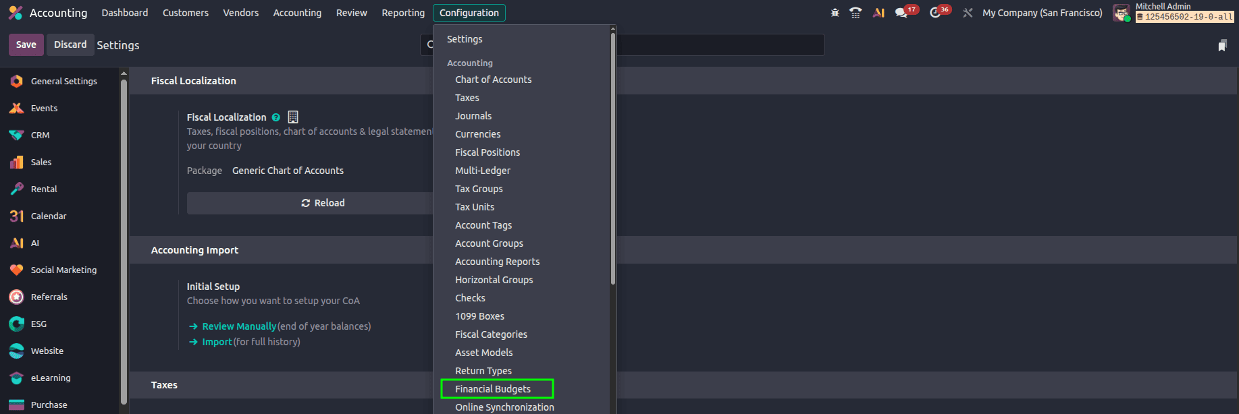This screenshot has width=1239, height=414.
Task: Select ESG settings in sidebar
Action: tap(59, 324)
